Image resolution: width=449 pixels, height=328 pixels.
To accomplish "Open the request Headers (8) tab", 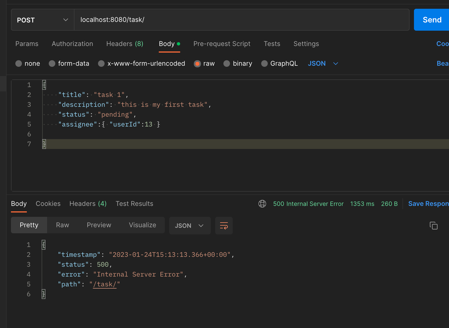I will tap(125, 44).
